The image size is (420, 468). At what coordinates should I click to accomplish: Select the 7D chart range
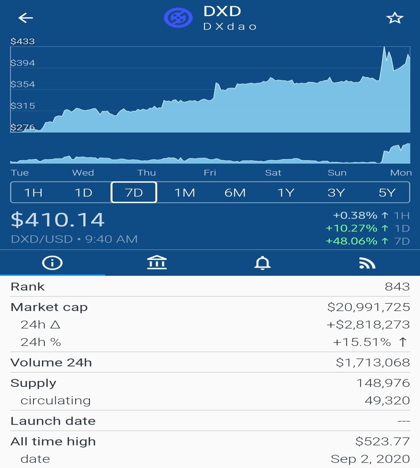pyautogui.click(x=134, y=192)
